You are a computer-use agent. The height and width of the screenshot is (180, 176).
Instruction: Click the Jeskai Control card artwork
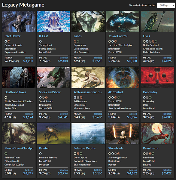click(x=123, y=22)
